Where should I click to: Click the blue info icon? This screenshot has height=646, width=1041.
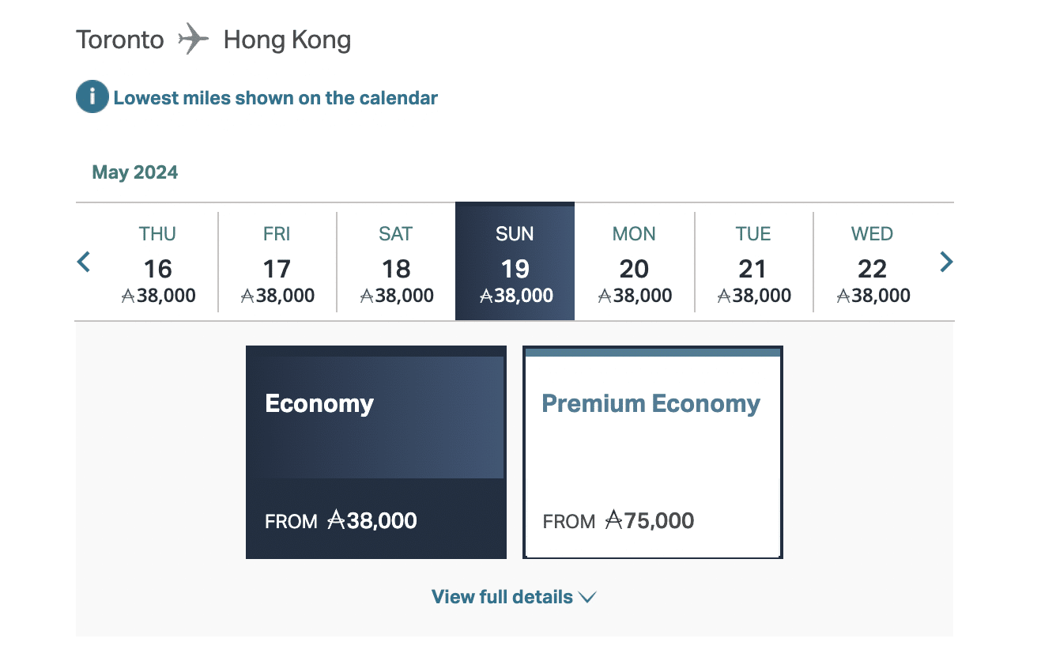click(x=92, y=98)
